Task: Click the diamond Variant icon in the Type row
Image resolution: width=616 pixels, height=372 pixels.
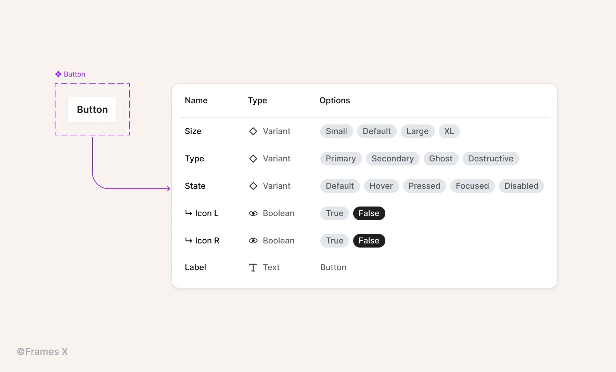Action: tap(253, 159)
